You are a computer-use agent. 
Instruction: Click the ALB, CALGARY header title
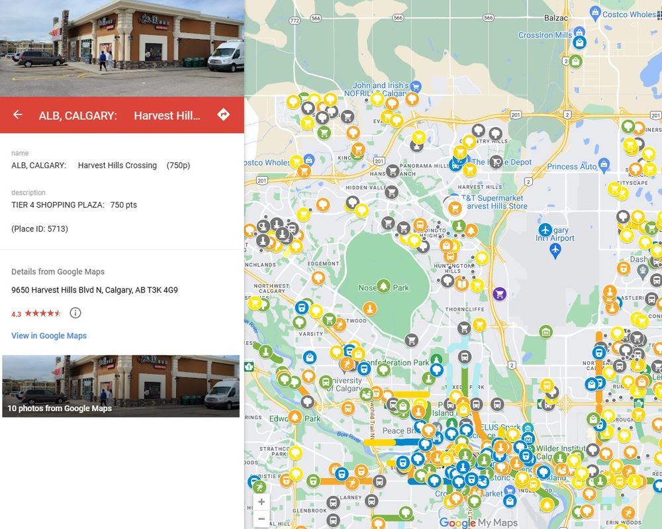point(119,115)
